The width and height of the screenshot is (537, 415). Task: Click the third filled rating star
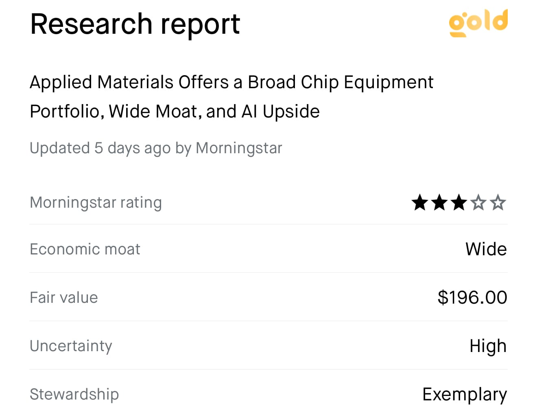[459, 202]
